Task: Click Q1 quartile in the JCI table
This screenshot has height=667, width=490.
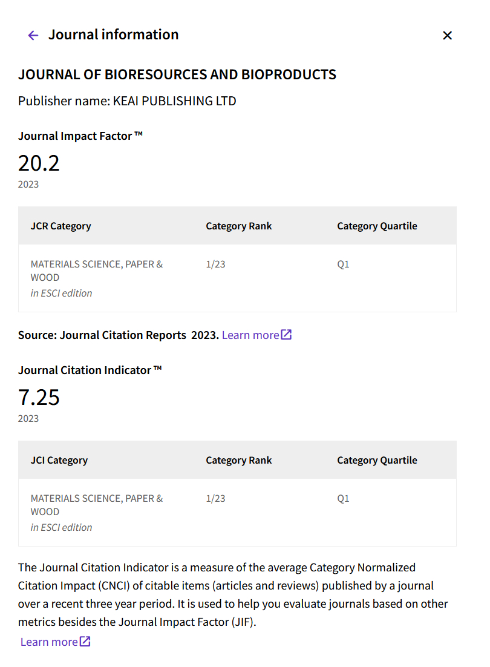Action: (x=343, y=499)
